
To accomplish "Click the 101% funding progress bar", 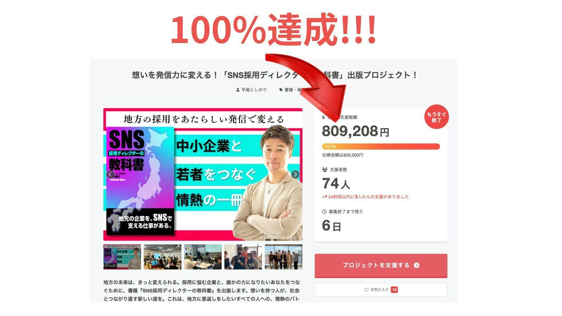I will point(381,147).
